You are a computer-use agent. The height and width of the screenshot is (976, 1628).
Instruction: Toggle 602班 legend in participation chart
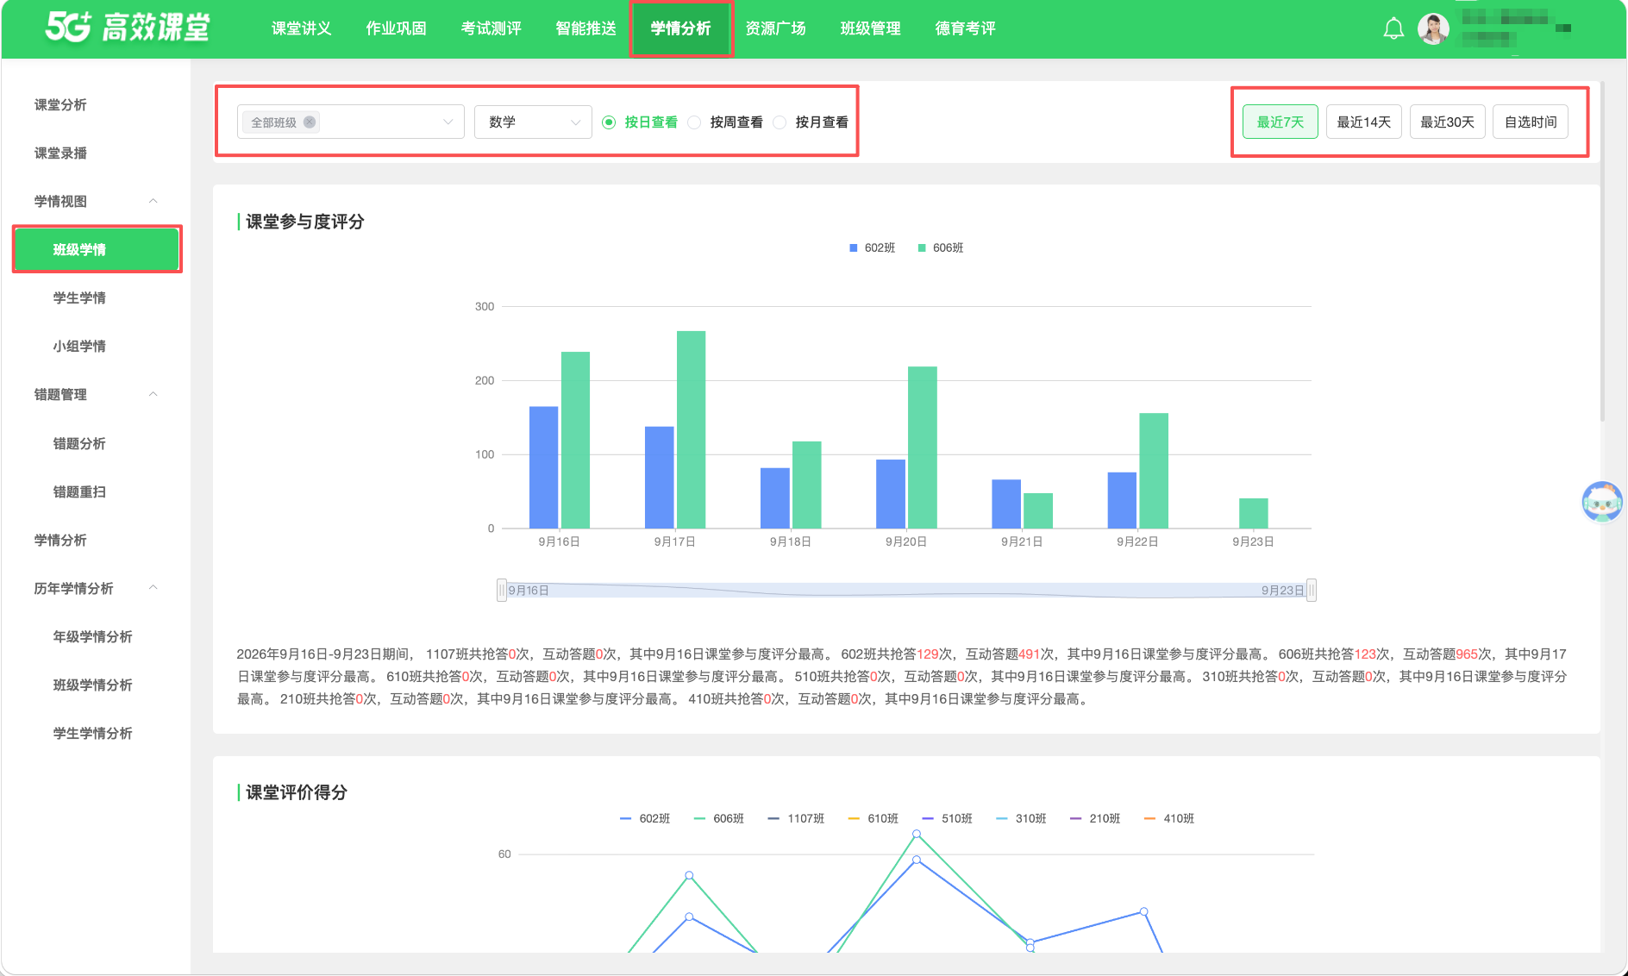point(872,247)
